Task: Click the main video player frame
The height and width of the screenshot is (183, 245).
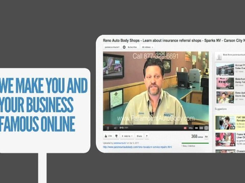Action: 156,88
